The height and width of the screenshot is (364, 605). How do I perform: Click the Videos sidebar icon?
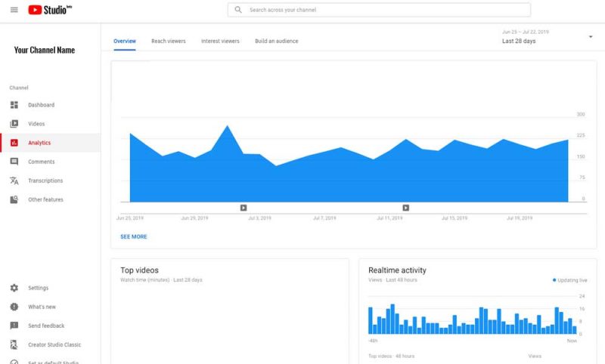(x=14, y=124)
